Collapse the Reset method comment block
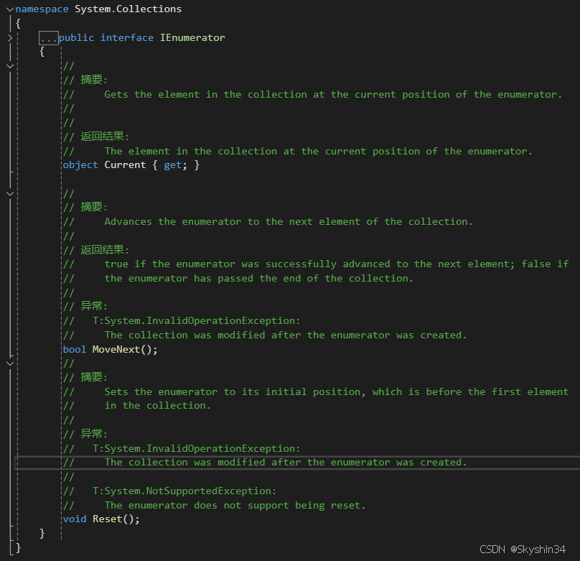 tap(10, 363)
